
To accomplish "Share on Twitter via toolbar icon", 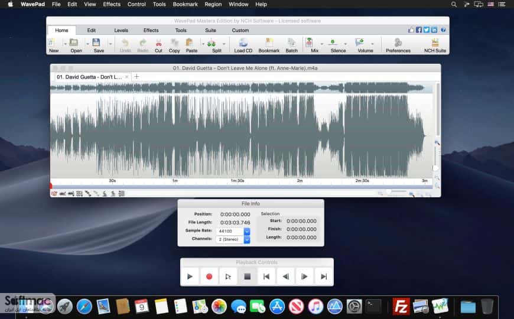I will click(426, 30).
